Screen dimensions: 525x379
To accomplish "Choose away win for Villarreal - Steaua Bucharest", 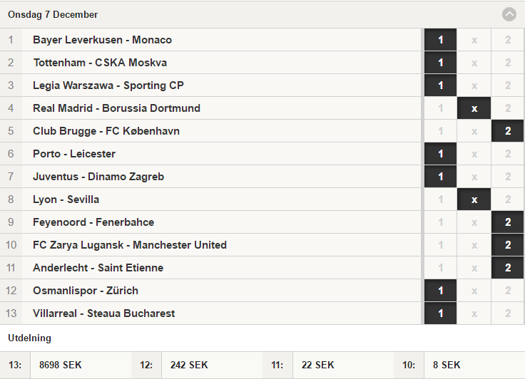I will [508, 313].
